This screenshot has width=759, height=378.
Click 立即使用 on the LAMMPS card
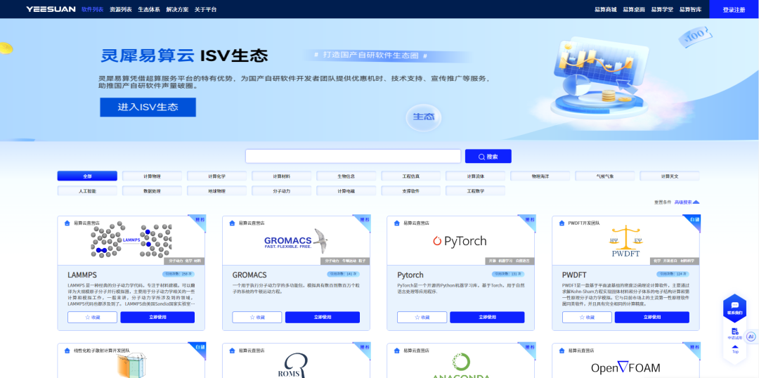click(x=157, y=317)
